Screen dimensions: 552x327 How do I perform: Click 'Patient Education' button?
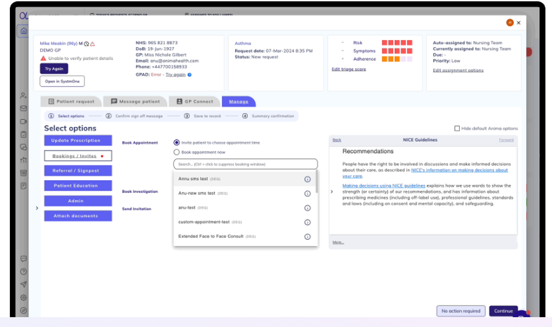point(78,186)
